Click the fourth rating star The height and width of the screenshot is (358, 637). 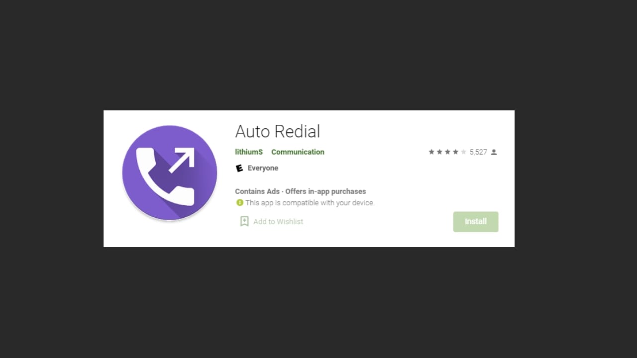click(x=455, y=152)
